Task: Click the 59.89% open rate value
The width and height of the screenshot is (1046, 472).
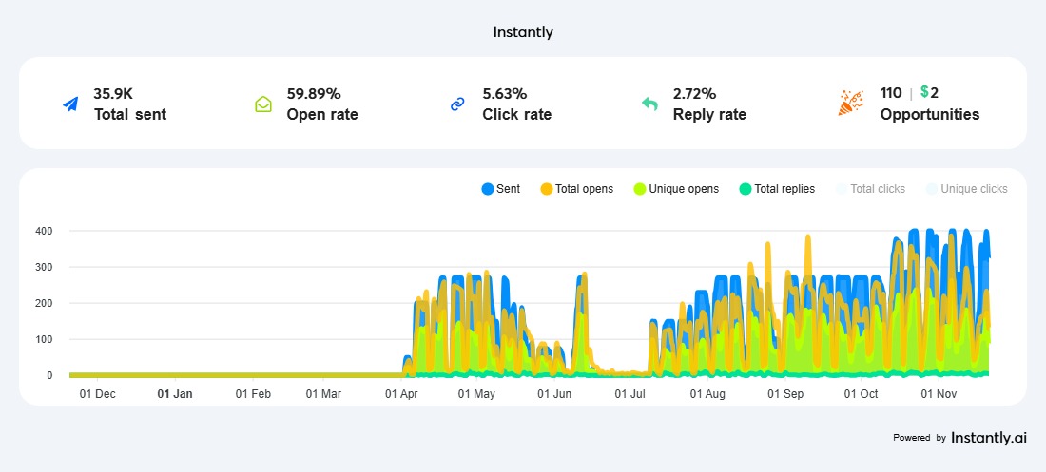Action: (x=314, y=93)
